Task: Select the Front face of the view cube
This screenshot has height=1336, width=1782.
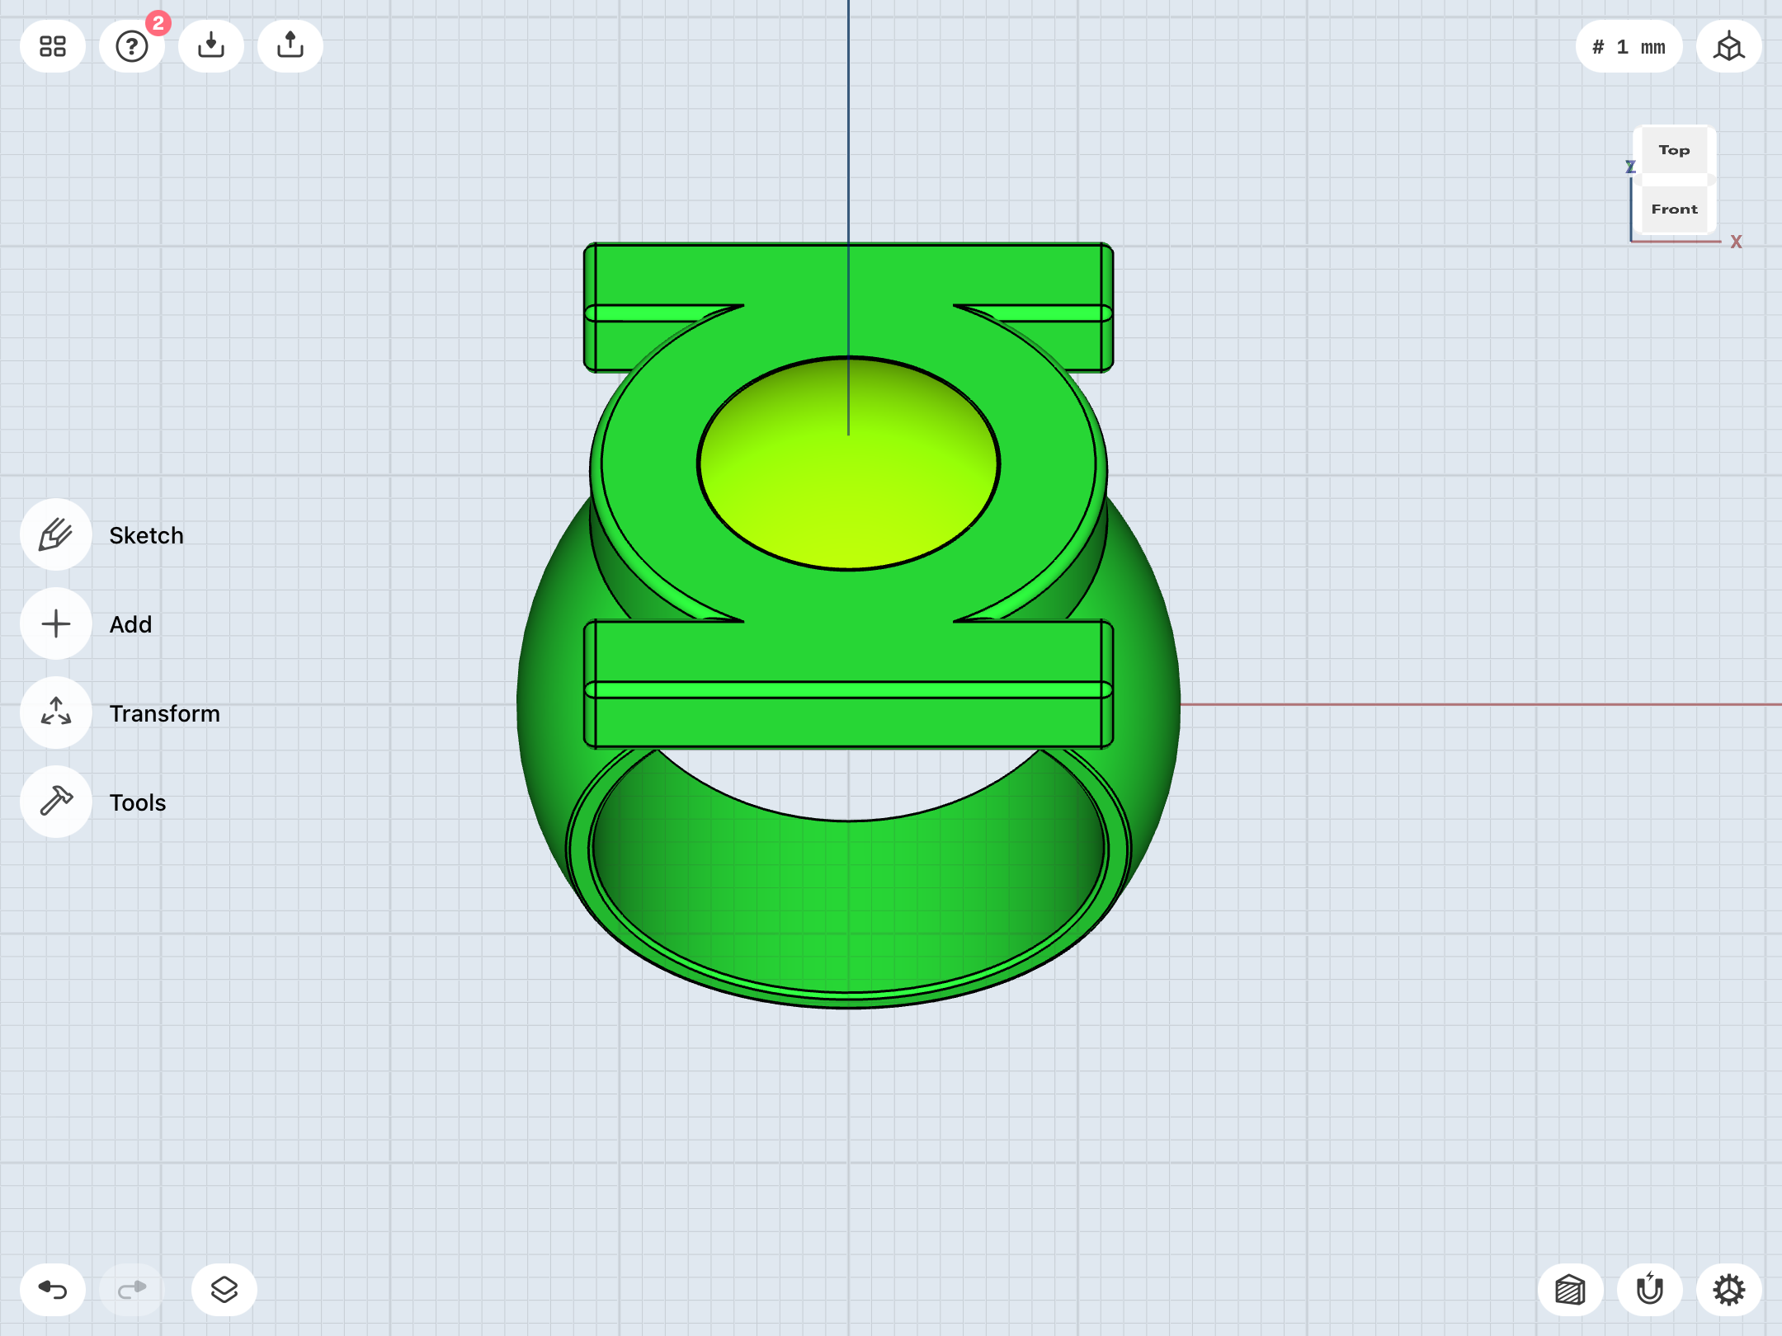Action: coord(1674,209)
